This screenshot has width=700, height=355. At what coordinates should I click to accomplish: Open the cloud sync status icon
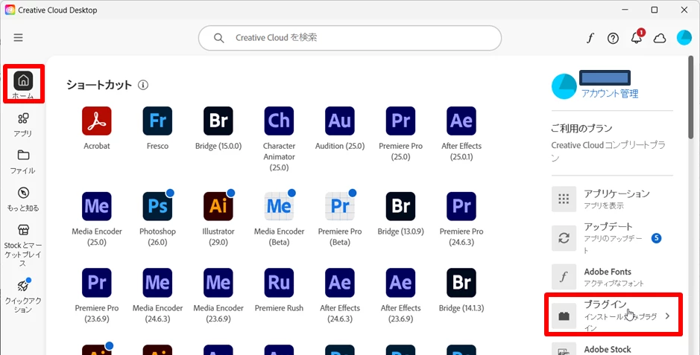point(660,38)
